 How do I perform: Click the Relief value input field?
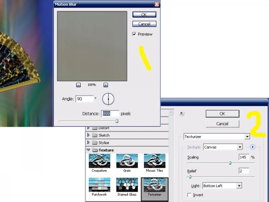(244, 171)
